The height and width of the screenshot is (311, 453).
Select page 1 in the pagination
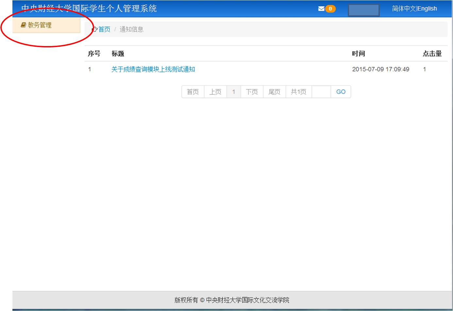click(234, 92)
